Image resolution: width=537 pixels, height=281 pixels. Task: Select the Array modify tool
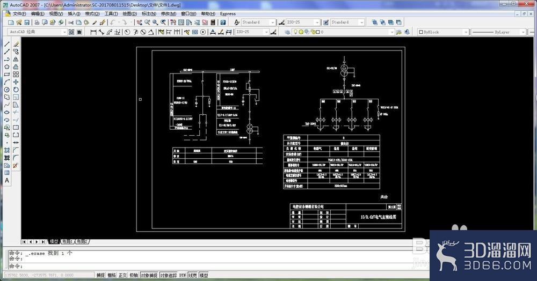(x=16, y=74)
